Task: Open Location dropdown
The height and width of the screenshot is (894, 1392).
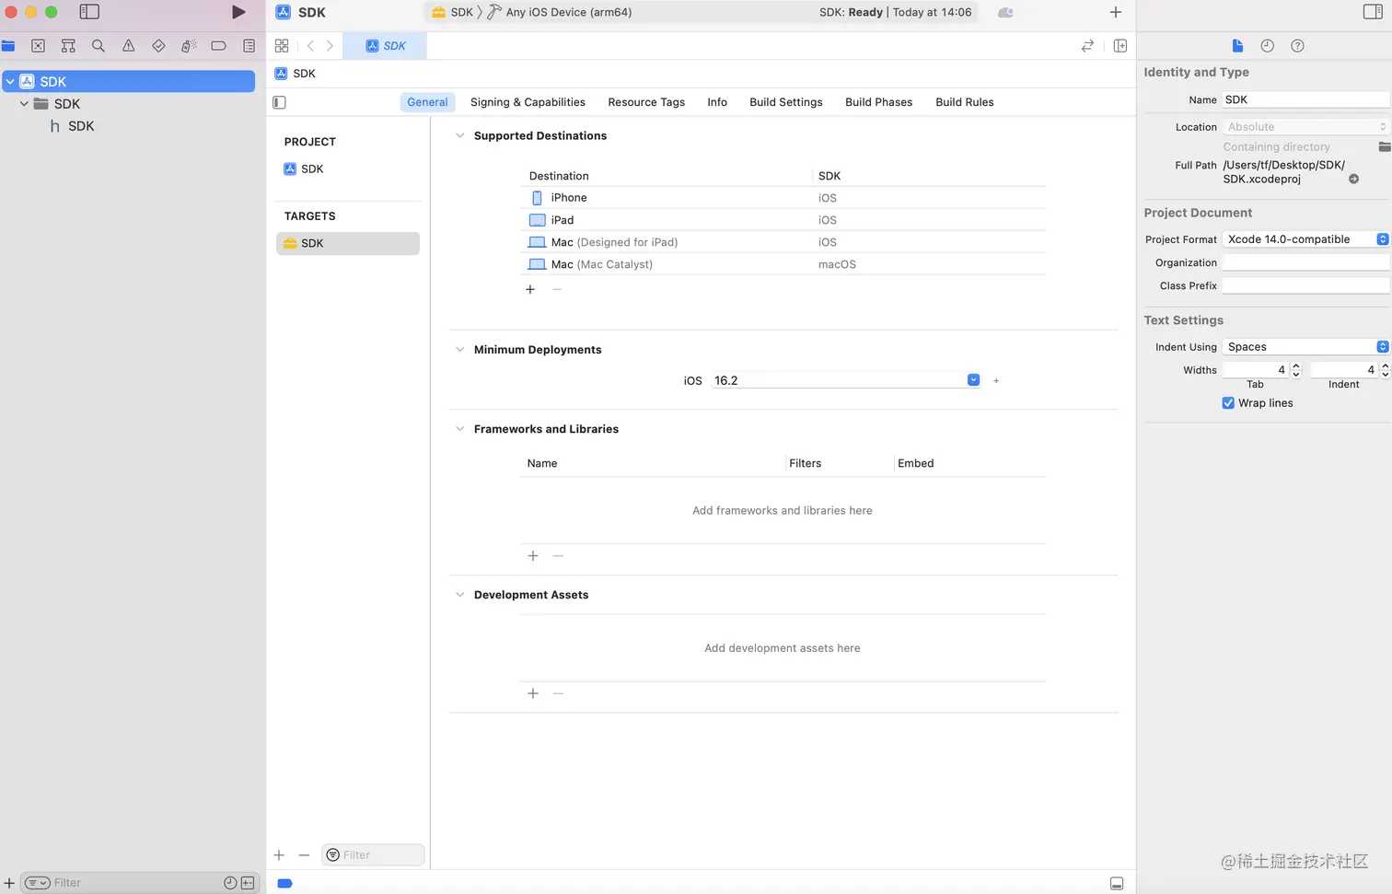Action: pos(1305,126)
